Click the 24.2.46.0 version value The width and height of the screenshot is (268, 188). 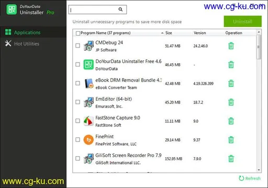click(200, 46)
